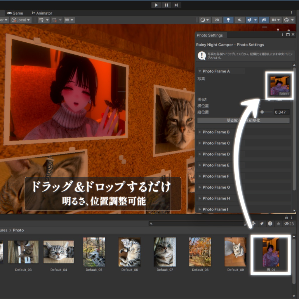Screen dimensions: 299x299
Task: Mute scene audio toggle
Action: (240, 20)
